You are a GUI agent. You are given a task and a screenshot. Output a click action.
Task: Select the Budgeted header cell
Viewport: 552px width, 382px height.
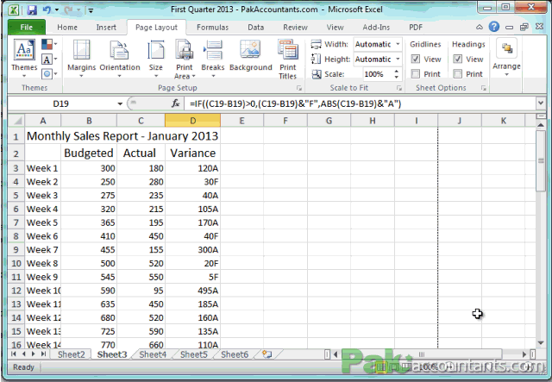tap(89, 153)
